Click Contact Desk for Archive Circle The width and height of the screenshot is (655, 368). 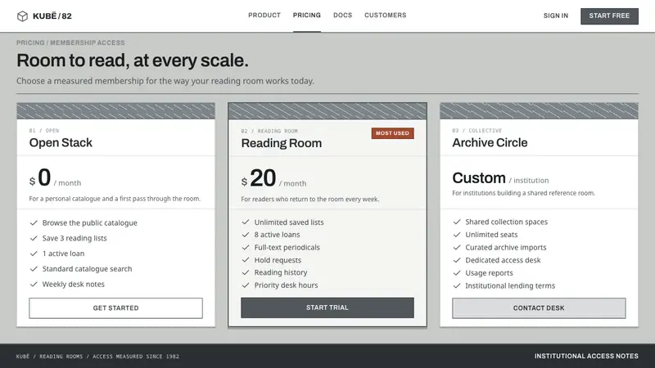tap(539, 308)
